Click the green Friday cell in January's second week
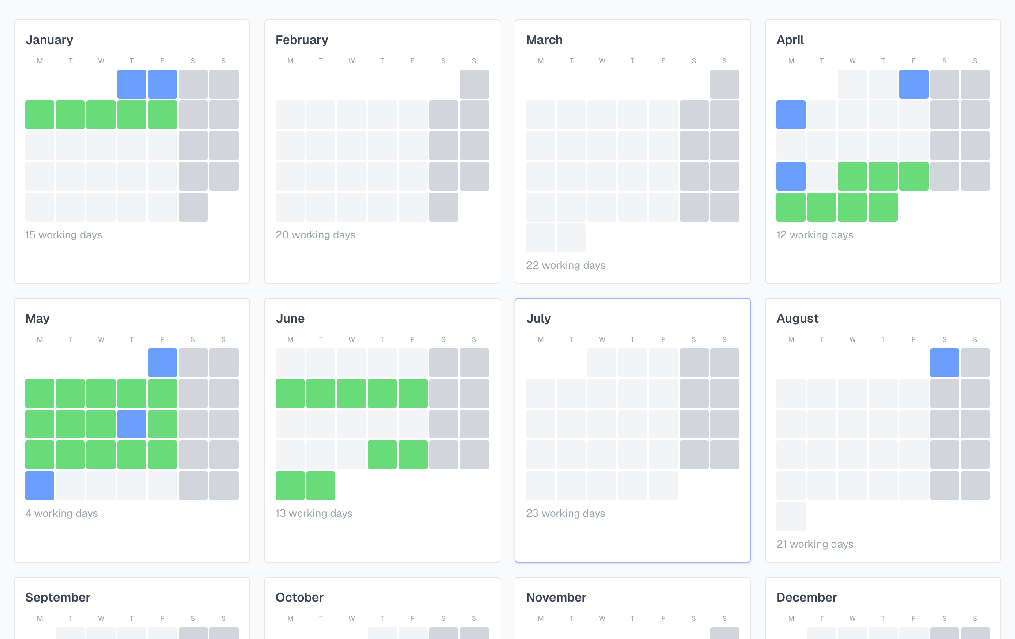 (x=162, y=115)
